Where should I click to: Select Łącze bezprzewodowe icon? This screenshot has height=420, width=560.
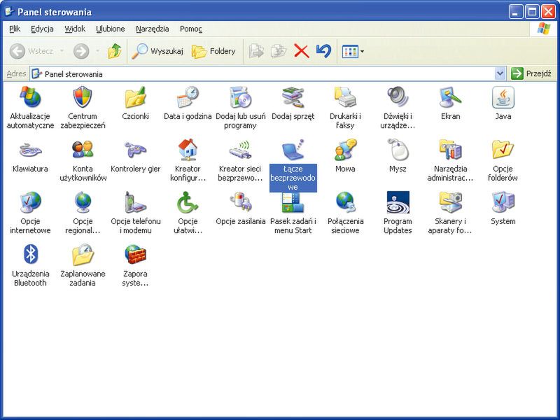(x=293, y=164)
